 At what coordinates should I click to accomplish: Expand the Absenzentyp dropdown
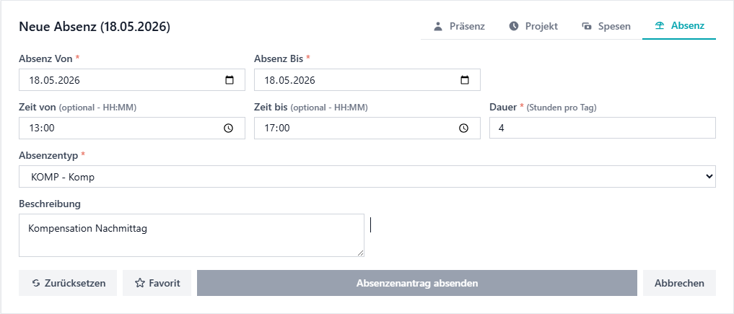pyautogui.click(x=367, y=176)
